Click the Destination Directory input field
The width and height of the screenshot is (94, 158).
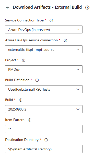coord(44,149)
